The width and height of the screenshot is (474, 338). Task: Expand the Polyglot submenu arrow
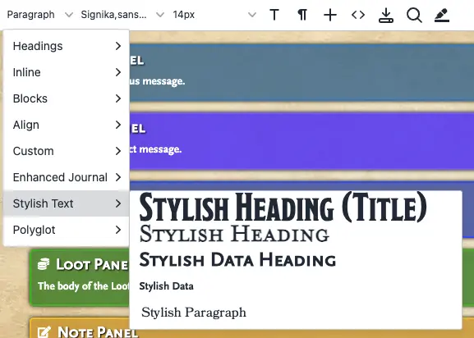(x=118, y=230)
